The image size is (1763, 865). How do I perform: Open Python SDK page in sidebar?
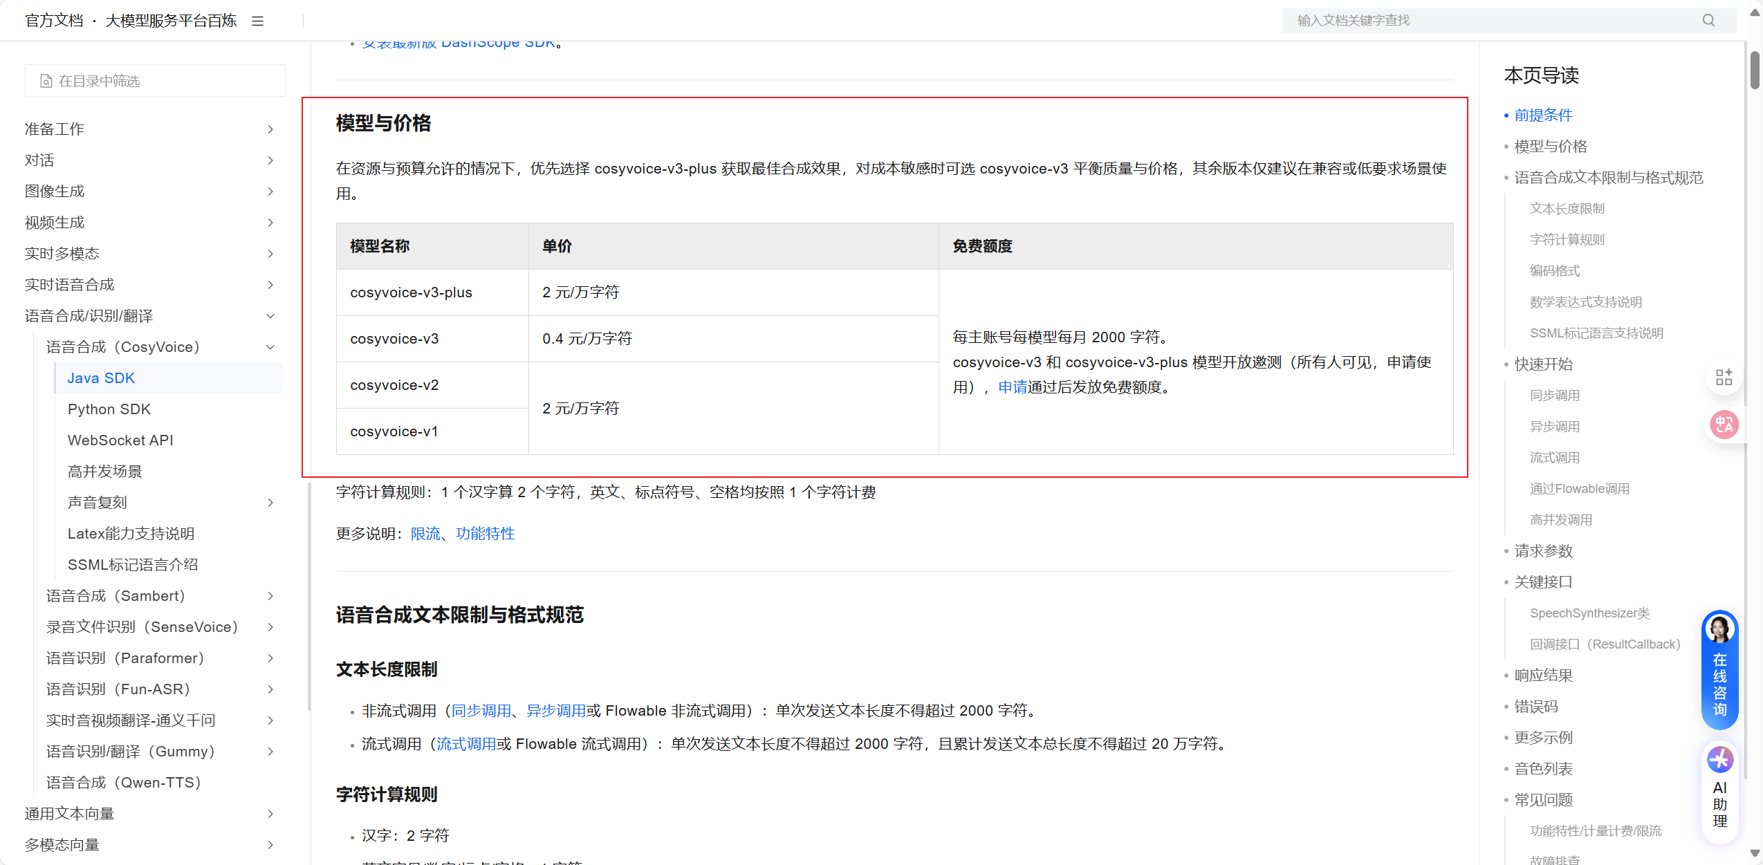click(109, 409)
